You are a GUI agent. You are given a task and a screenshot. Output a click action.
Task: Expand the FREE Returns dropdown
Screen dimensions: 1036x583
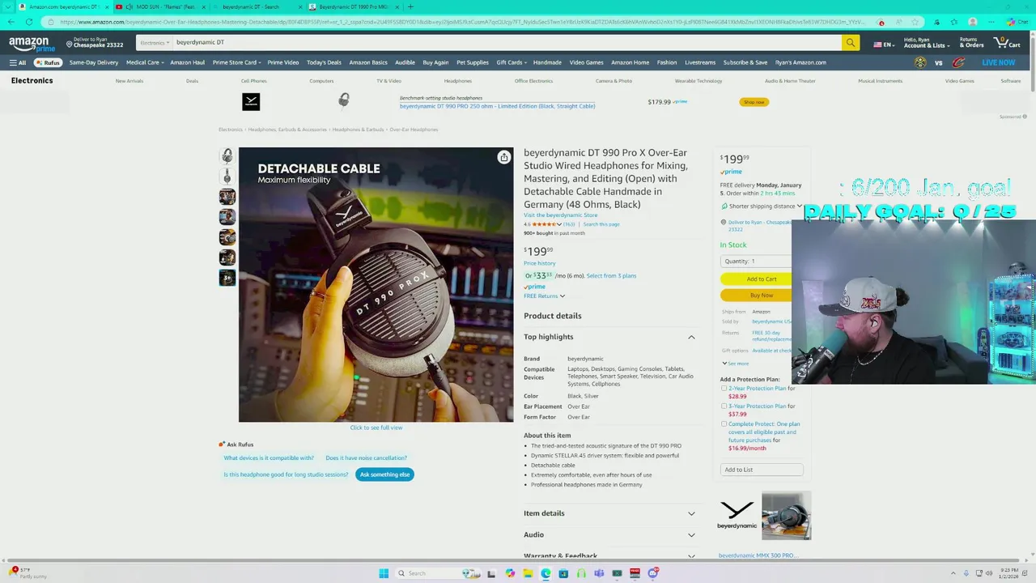(x=544, y=296)
